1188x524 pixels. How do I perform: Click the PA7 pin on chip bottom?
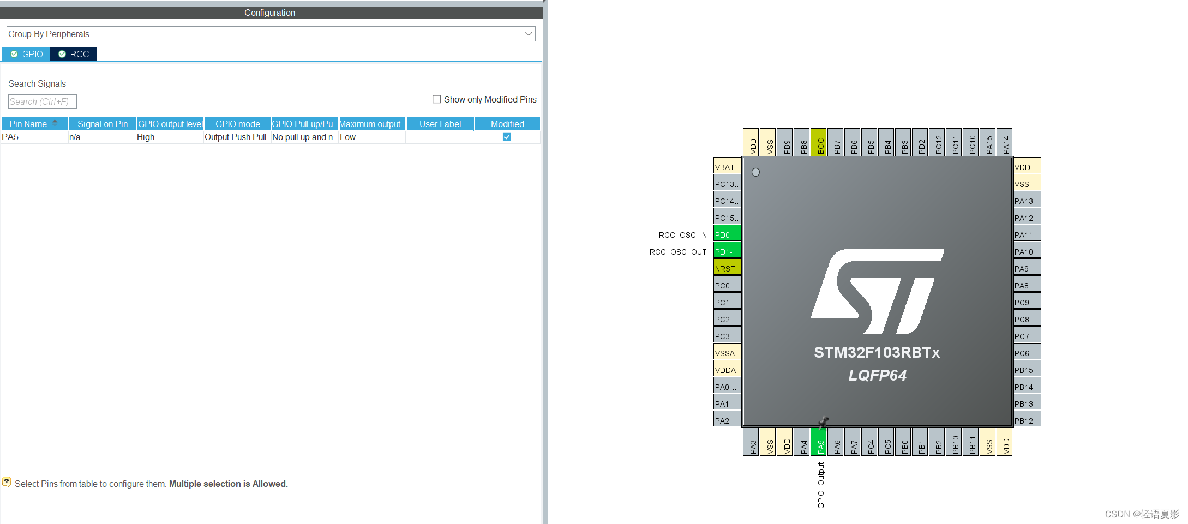point(853,441)
